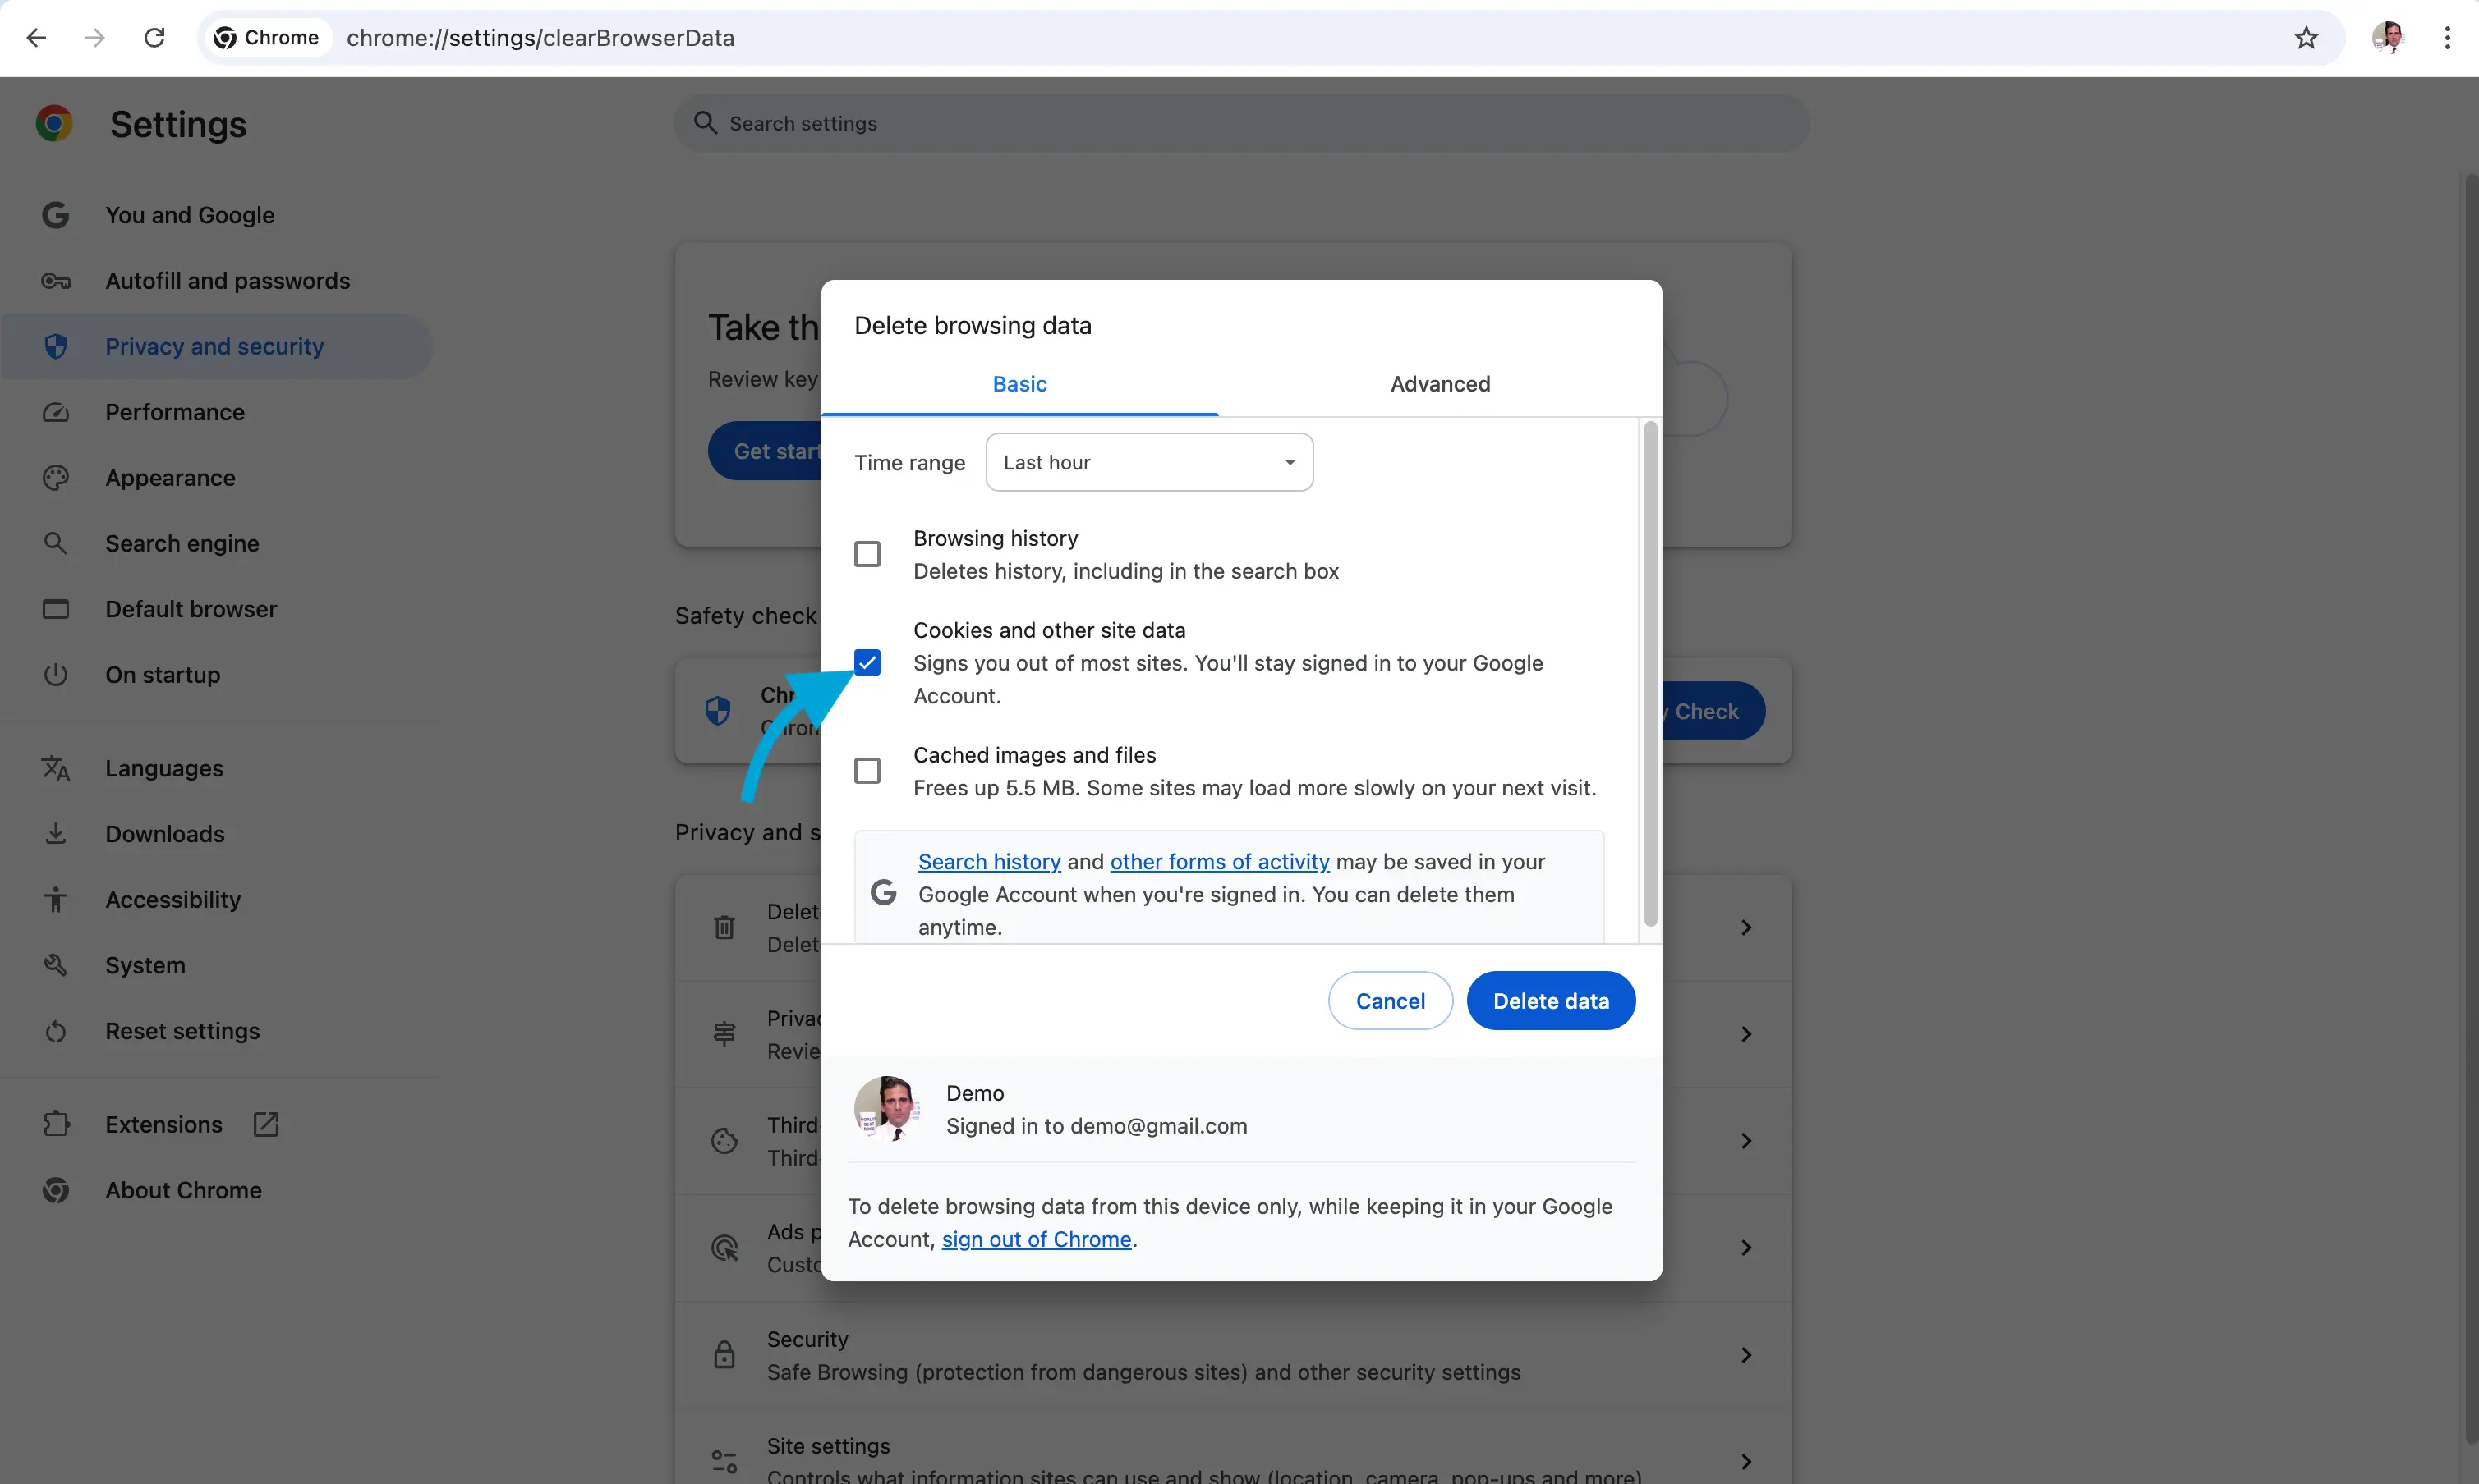Click the wrench icon for System
This screenshot has width=2479, height=1484.
(56, 965)
